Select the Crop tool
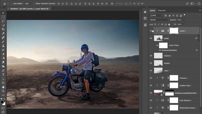Image resolution: width=202 pixels, height=114 pixels. click(3, 29)
